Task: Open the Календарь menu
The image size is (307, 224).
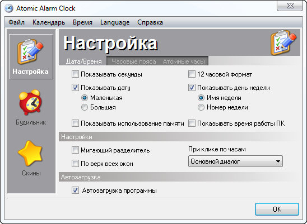Action: tap(49, 22)
